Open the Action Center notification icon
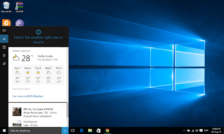The width and height of the screenshot is (224, 134). 201,131
